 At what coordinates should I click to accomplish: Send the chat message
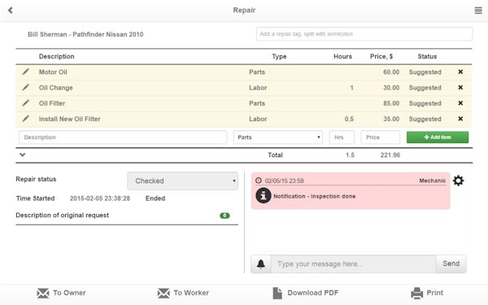coord(451,264)
